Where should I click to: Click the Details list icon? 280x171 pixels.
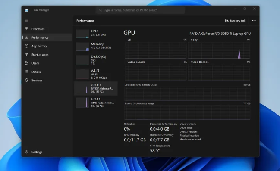(x=26, y=72)
